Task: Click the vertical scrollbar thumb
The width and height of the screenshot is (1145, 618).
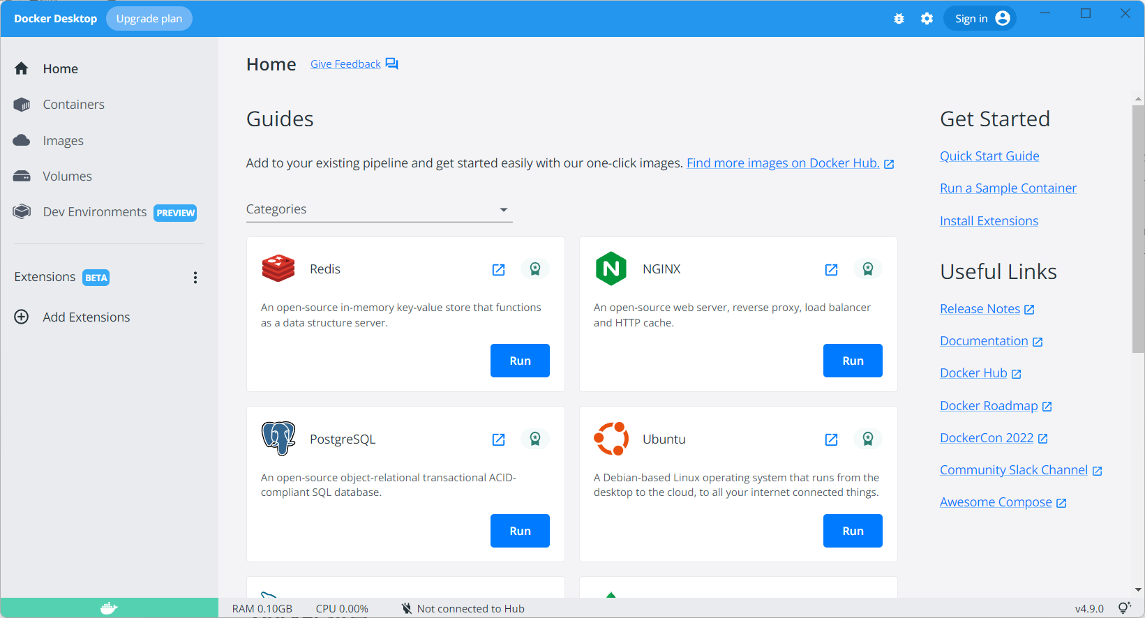Action: pyautogui.click(x=1138, y=229)
